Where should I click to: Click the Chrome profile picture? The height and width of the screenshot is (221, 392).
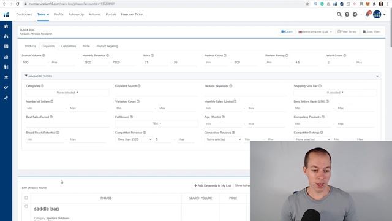pyautogui.click(x=381, y=4)
